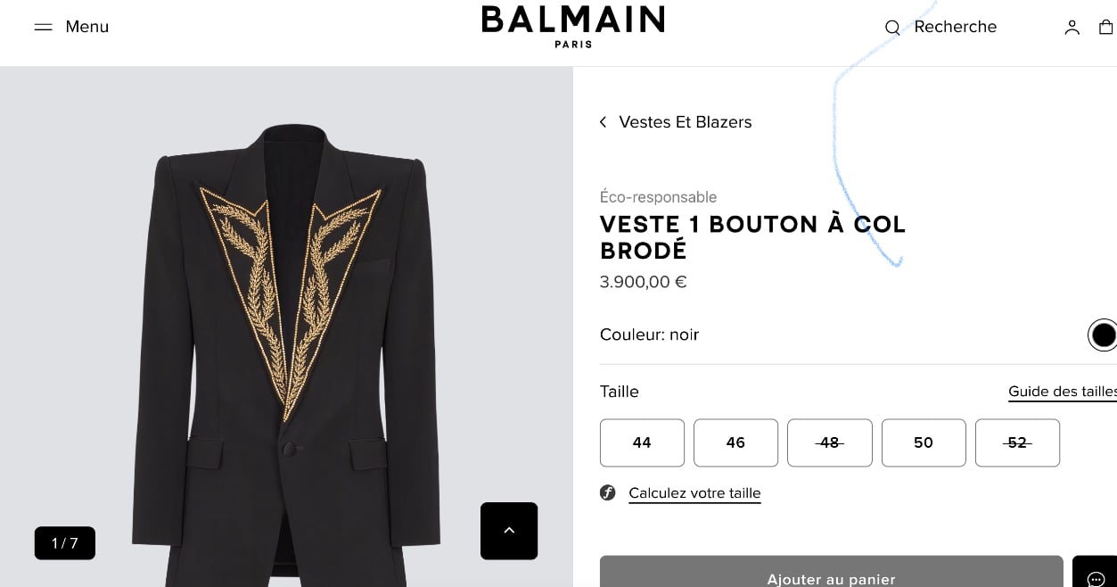Screen dimensions: 1117x587
Task: Click the size calculator round icon
Action: pyautogui.click(x=608, y=492)
